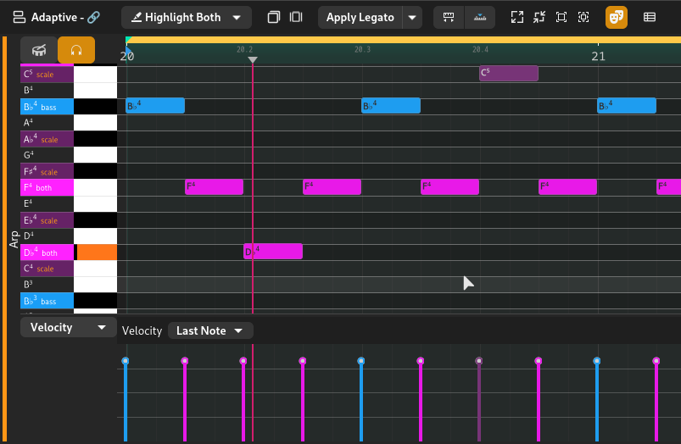Adjust the blue velocity handle at bar 21
The width and height of the screenshot is (681, 444).
[x=597, y=361]
